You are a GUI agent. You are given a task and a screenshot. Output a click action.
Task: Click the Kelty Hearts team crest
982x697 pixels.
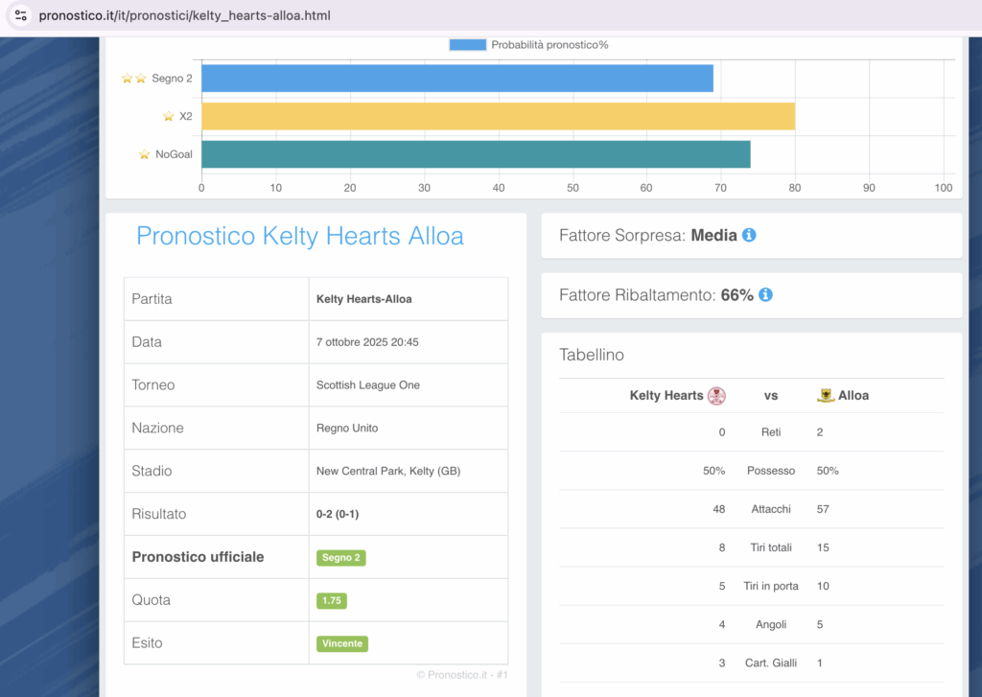pyautogui.click(x=716, y=395)
